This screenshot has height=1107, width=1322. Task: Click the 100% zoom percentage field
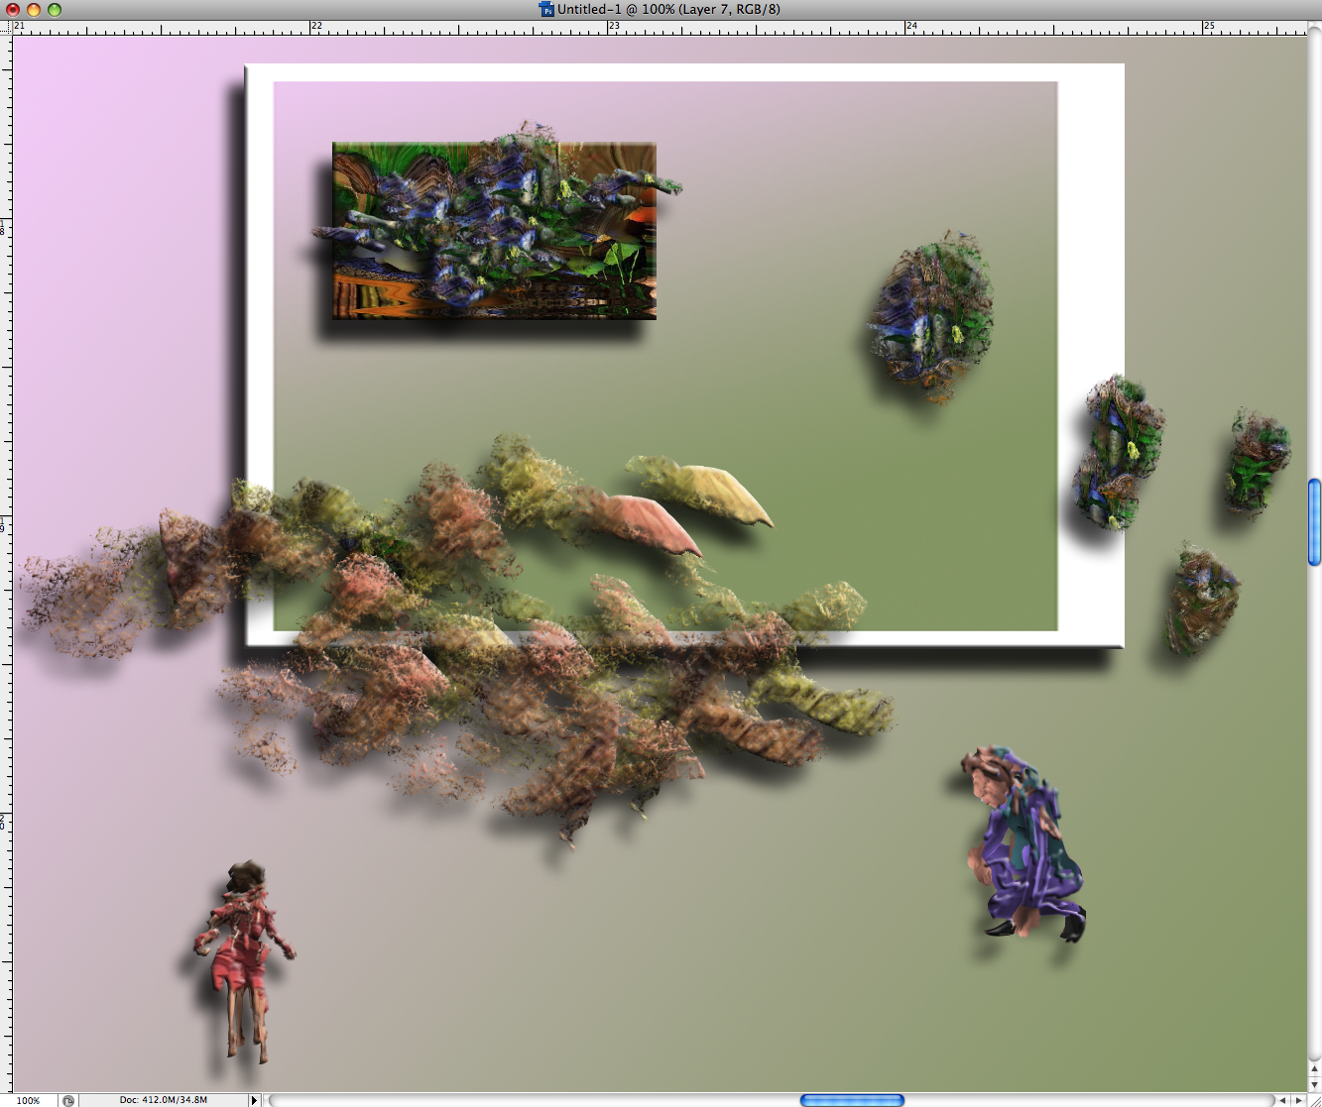pyautogui.click(x=29, y=1100)
